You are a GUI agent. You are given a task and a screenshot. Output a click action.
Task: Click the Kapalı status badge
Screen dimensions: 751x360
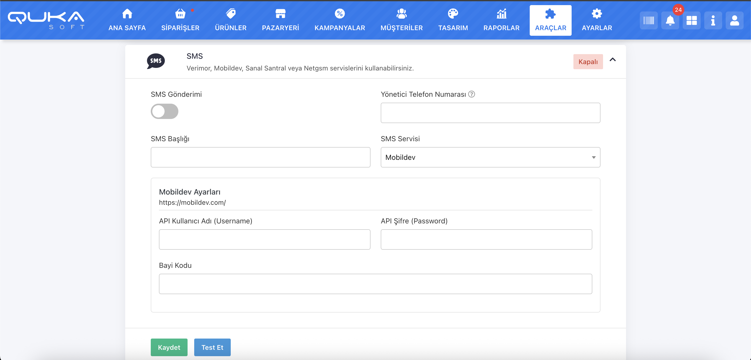588,62
